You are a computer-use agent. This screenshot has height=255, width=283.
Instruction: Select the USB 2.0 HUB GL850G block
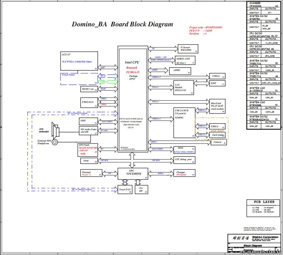coord(184,123)
